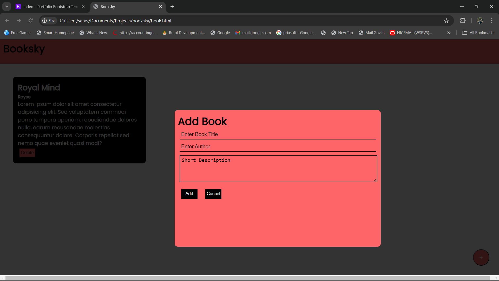Reload the Booksky page
The height and width of the screenshot is (281, 499).
point(30,21)
